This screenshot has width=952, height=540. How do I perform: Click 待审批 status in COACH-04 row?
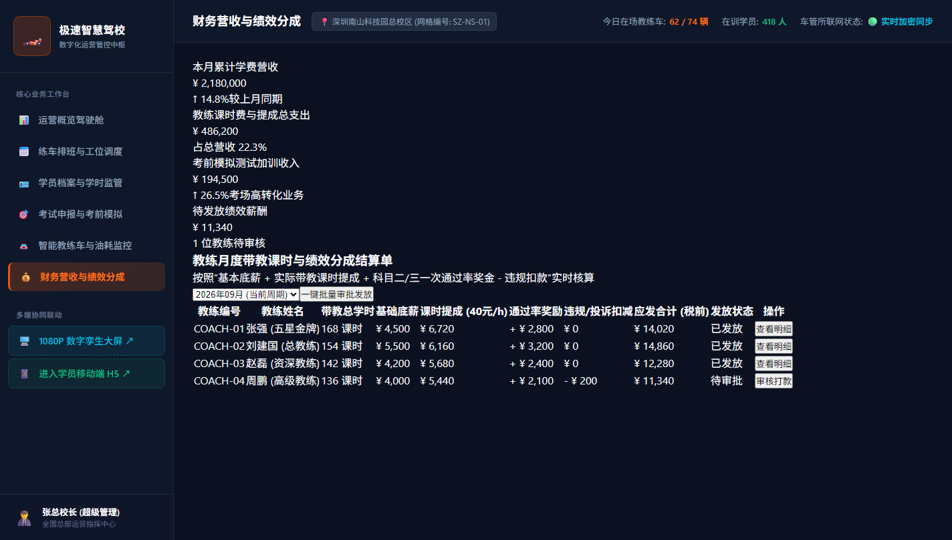pos(727,380)
